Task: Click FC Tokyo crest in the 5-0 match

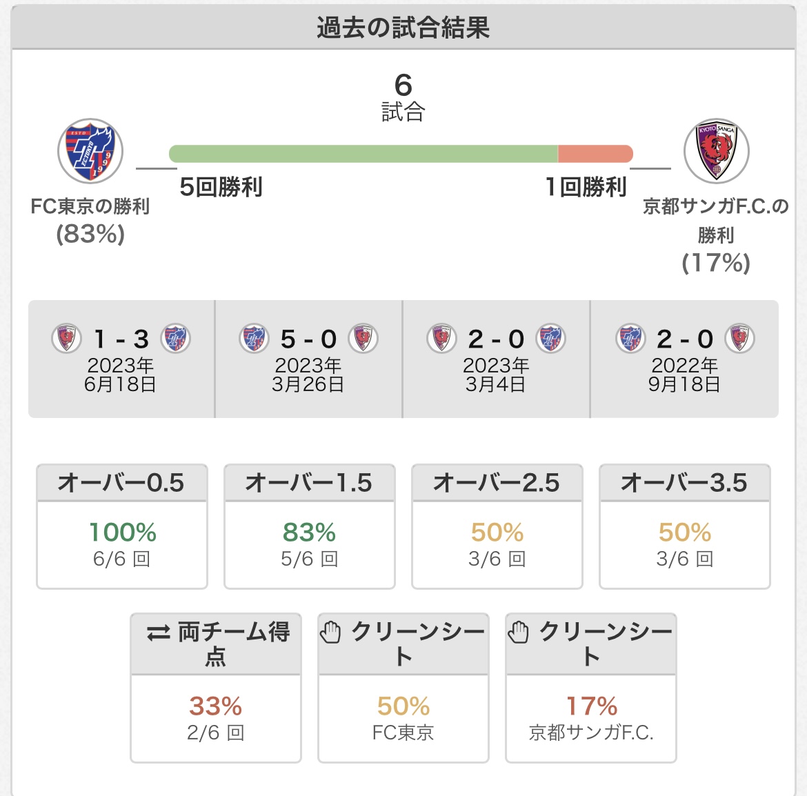Action: pos(254,338)
